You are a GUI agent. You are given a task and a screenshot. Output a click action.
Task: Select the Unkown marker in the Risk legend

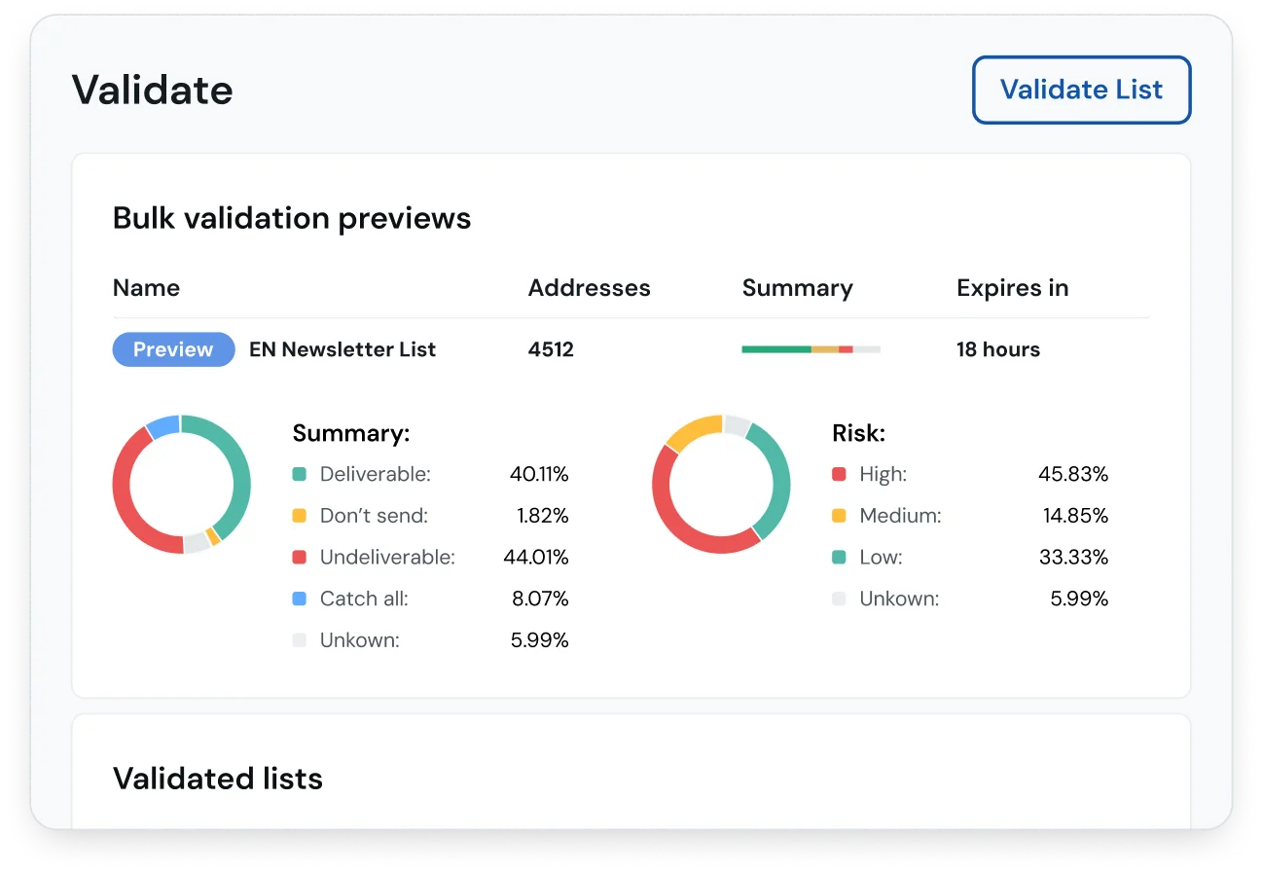838,599
